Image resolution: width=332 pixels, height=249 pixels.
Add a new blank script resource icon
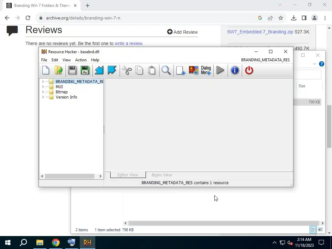181,70
